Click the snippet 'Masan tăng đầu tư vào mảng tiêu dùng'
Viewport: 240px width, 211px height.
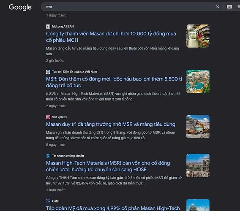pos(112,51)
